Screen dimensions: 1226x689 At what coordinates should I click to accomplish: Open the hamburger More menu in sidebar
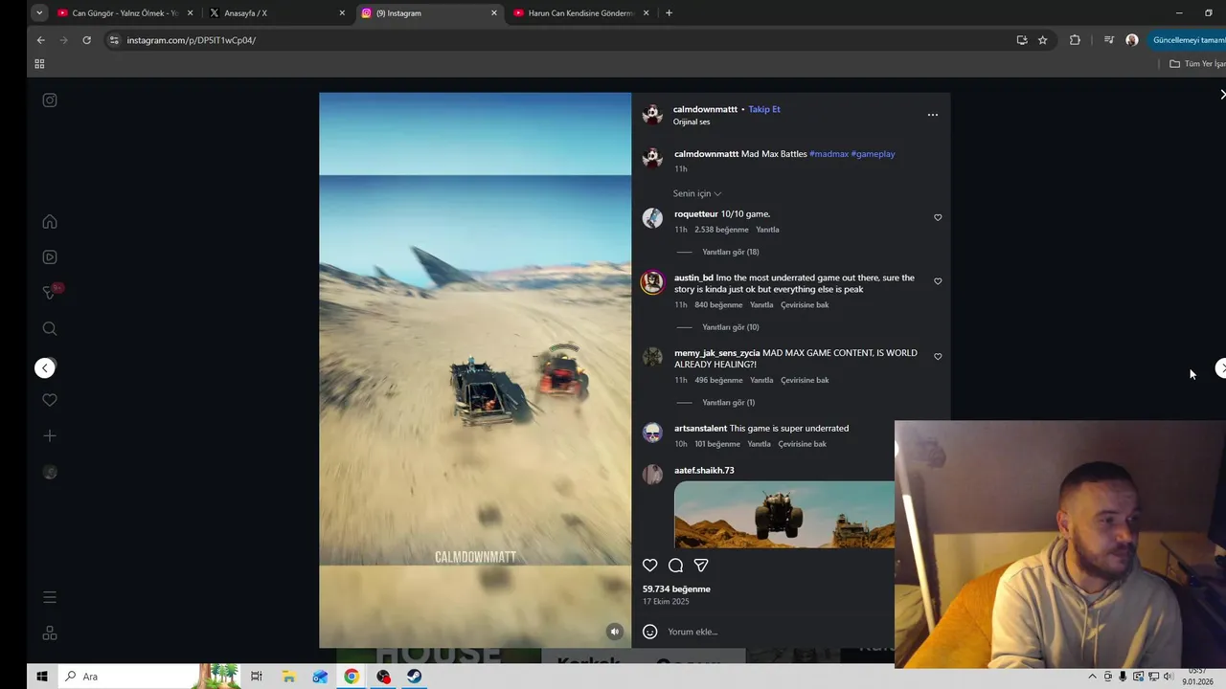50,597
